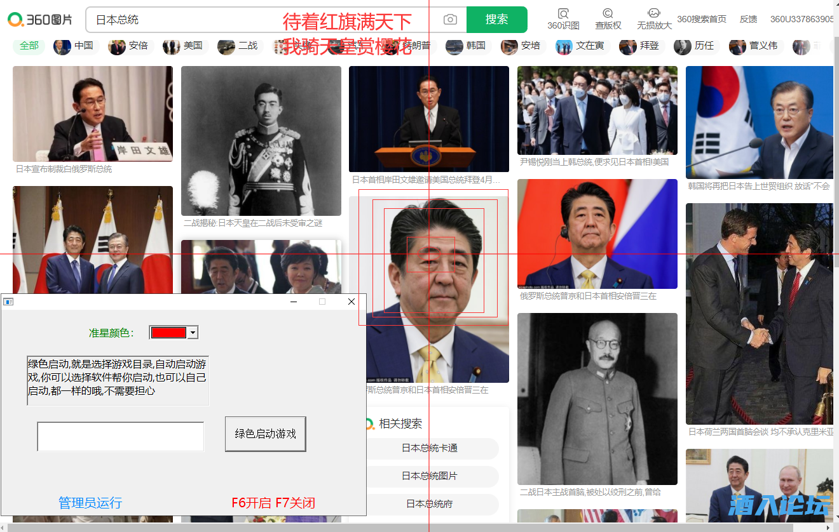Click the camera icon in the search bar

(450, 20)
